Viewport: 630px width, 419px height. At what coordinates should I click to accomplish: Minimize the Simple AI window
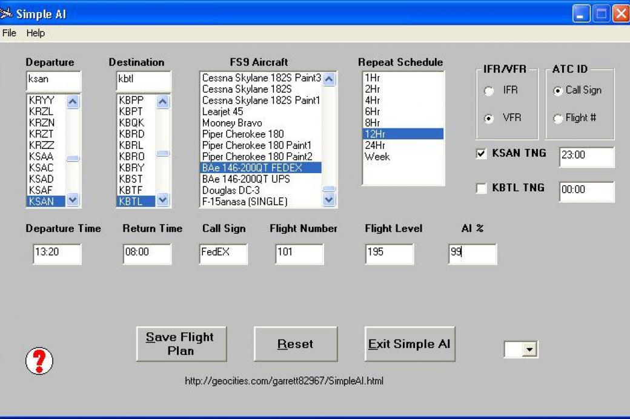point(581,14)
